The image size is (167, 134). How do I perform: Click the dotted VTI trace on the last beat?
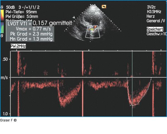(x=139, y=92)
